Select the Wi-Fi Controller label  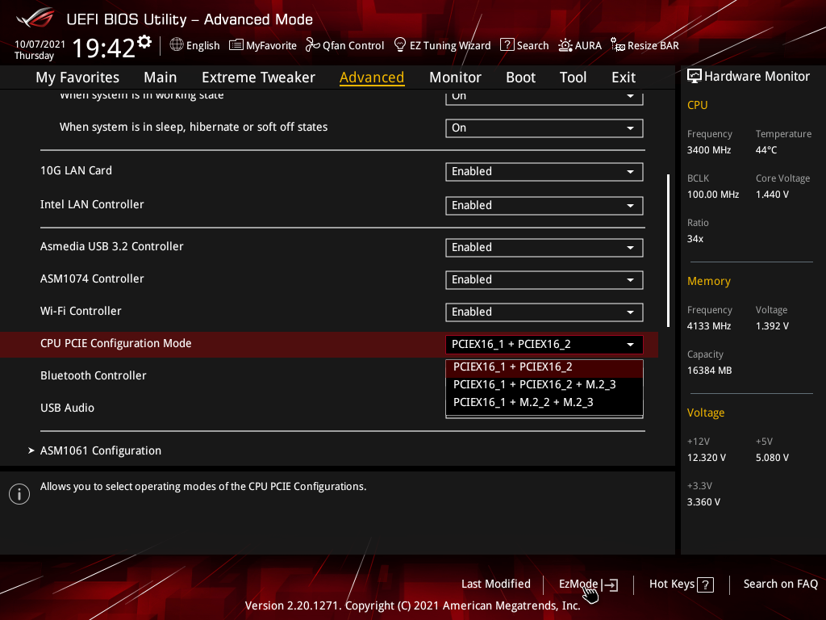tap(81, 312)
